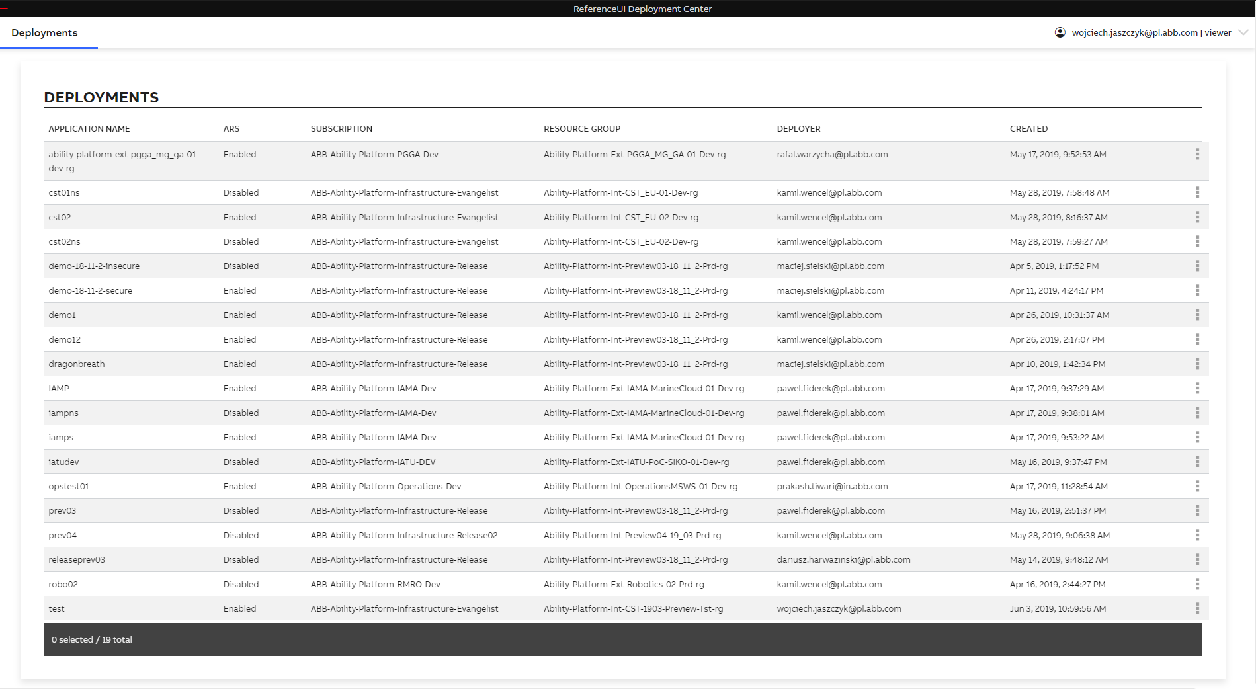Click ABB-Ability-Platform-IATU-DEV subscription cell
Viewport: 1256px width, 689px height.
373,462
